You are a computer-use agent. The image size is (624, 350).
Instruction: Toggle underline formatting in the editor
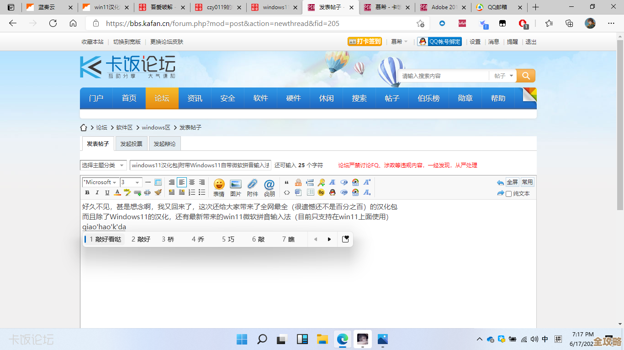pos(106,192)
